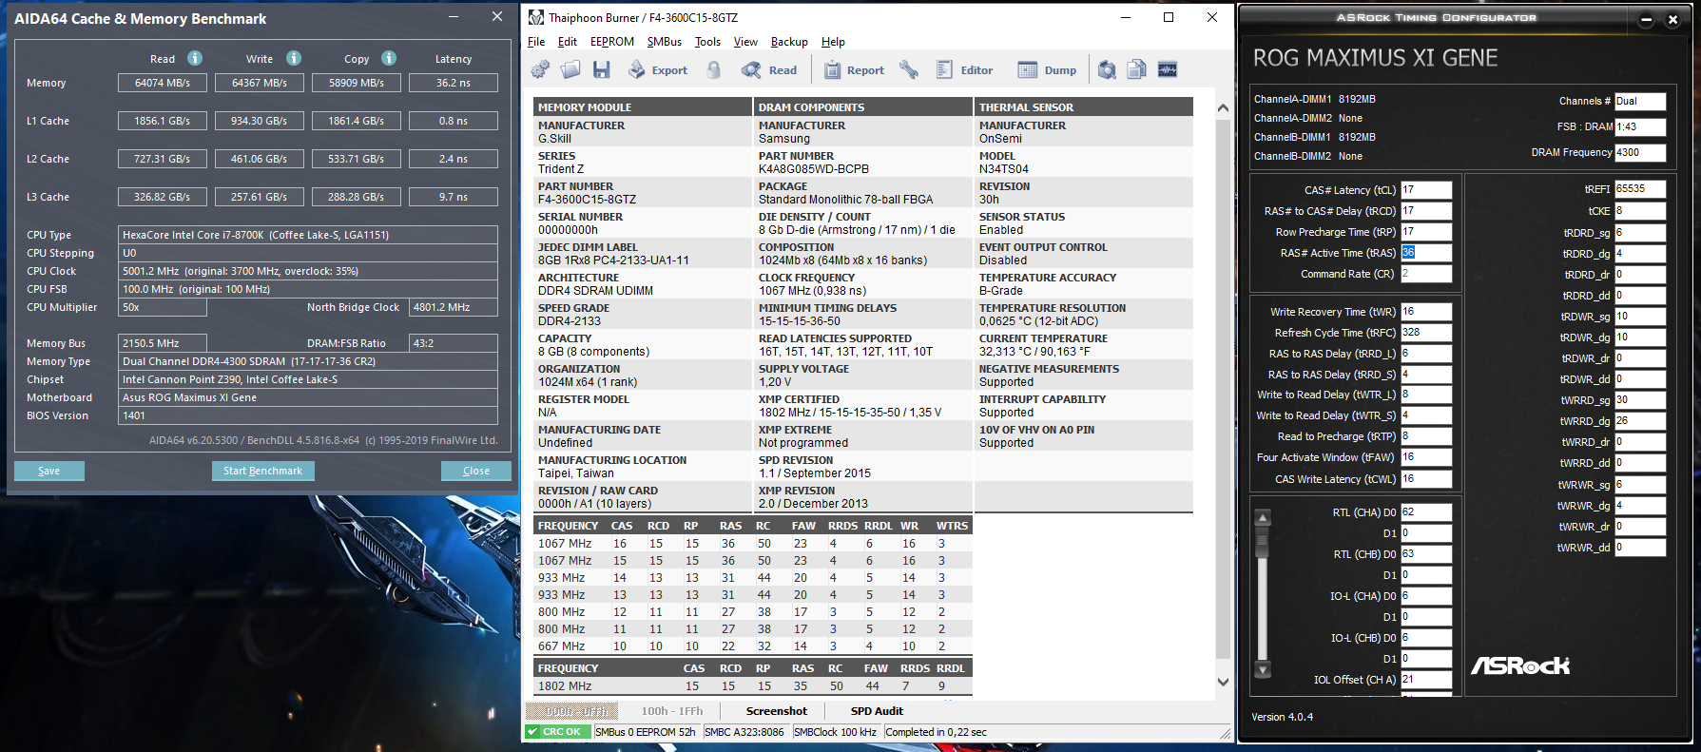
Task: Click the Four Activate Window (tFAW) field
Action: [1426, 457]
